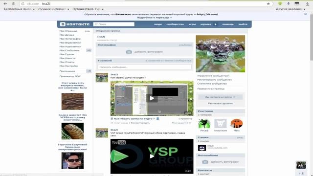The height and width of the screenshot is (176, 313).
Task: Bookmark this page with the star icon
Action: click(x=268, y=3)
